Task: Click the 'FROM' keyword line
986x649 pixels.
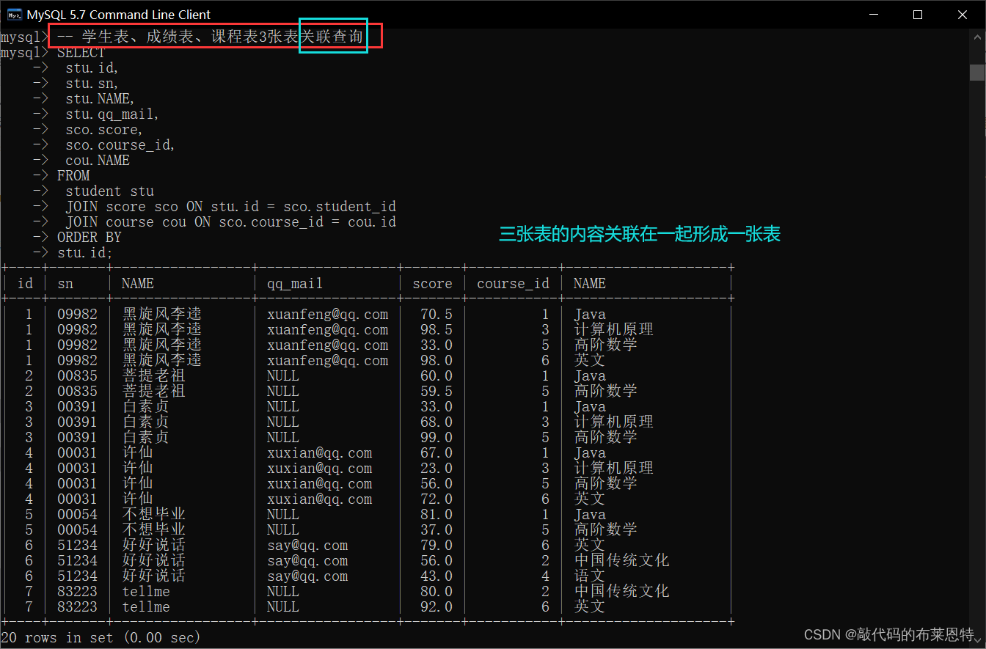Action: (73, 176)
